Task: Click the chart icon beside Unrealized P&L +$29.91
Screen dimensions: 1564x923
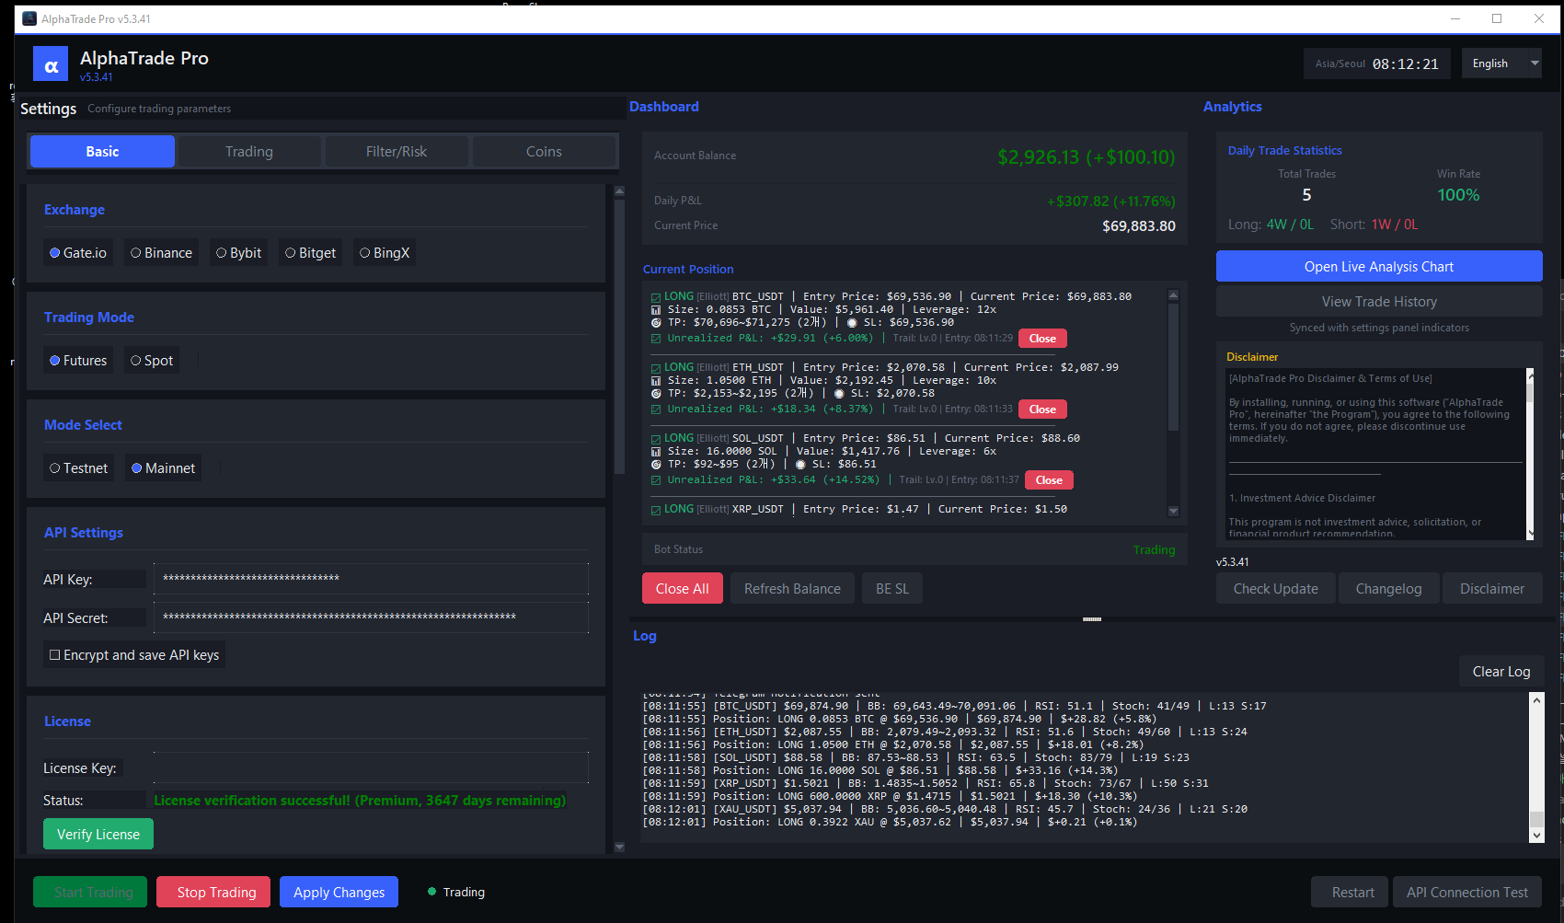Action: [656, 339]
